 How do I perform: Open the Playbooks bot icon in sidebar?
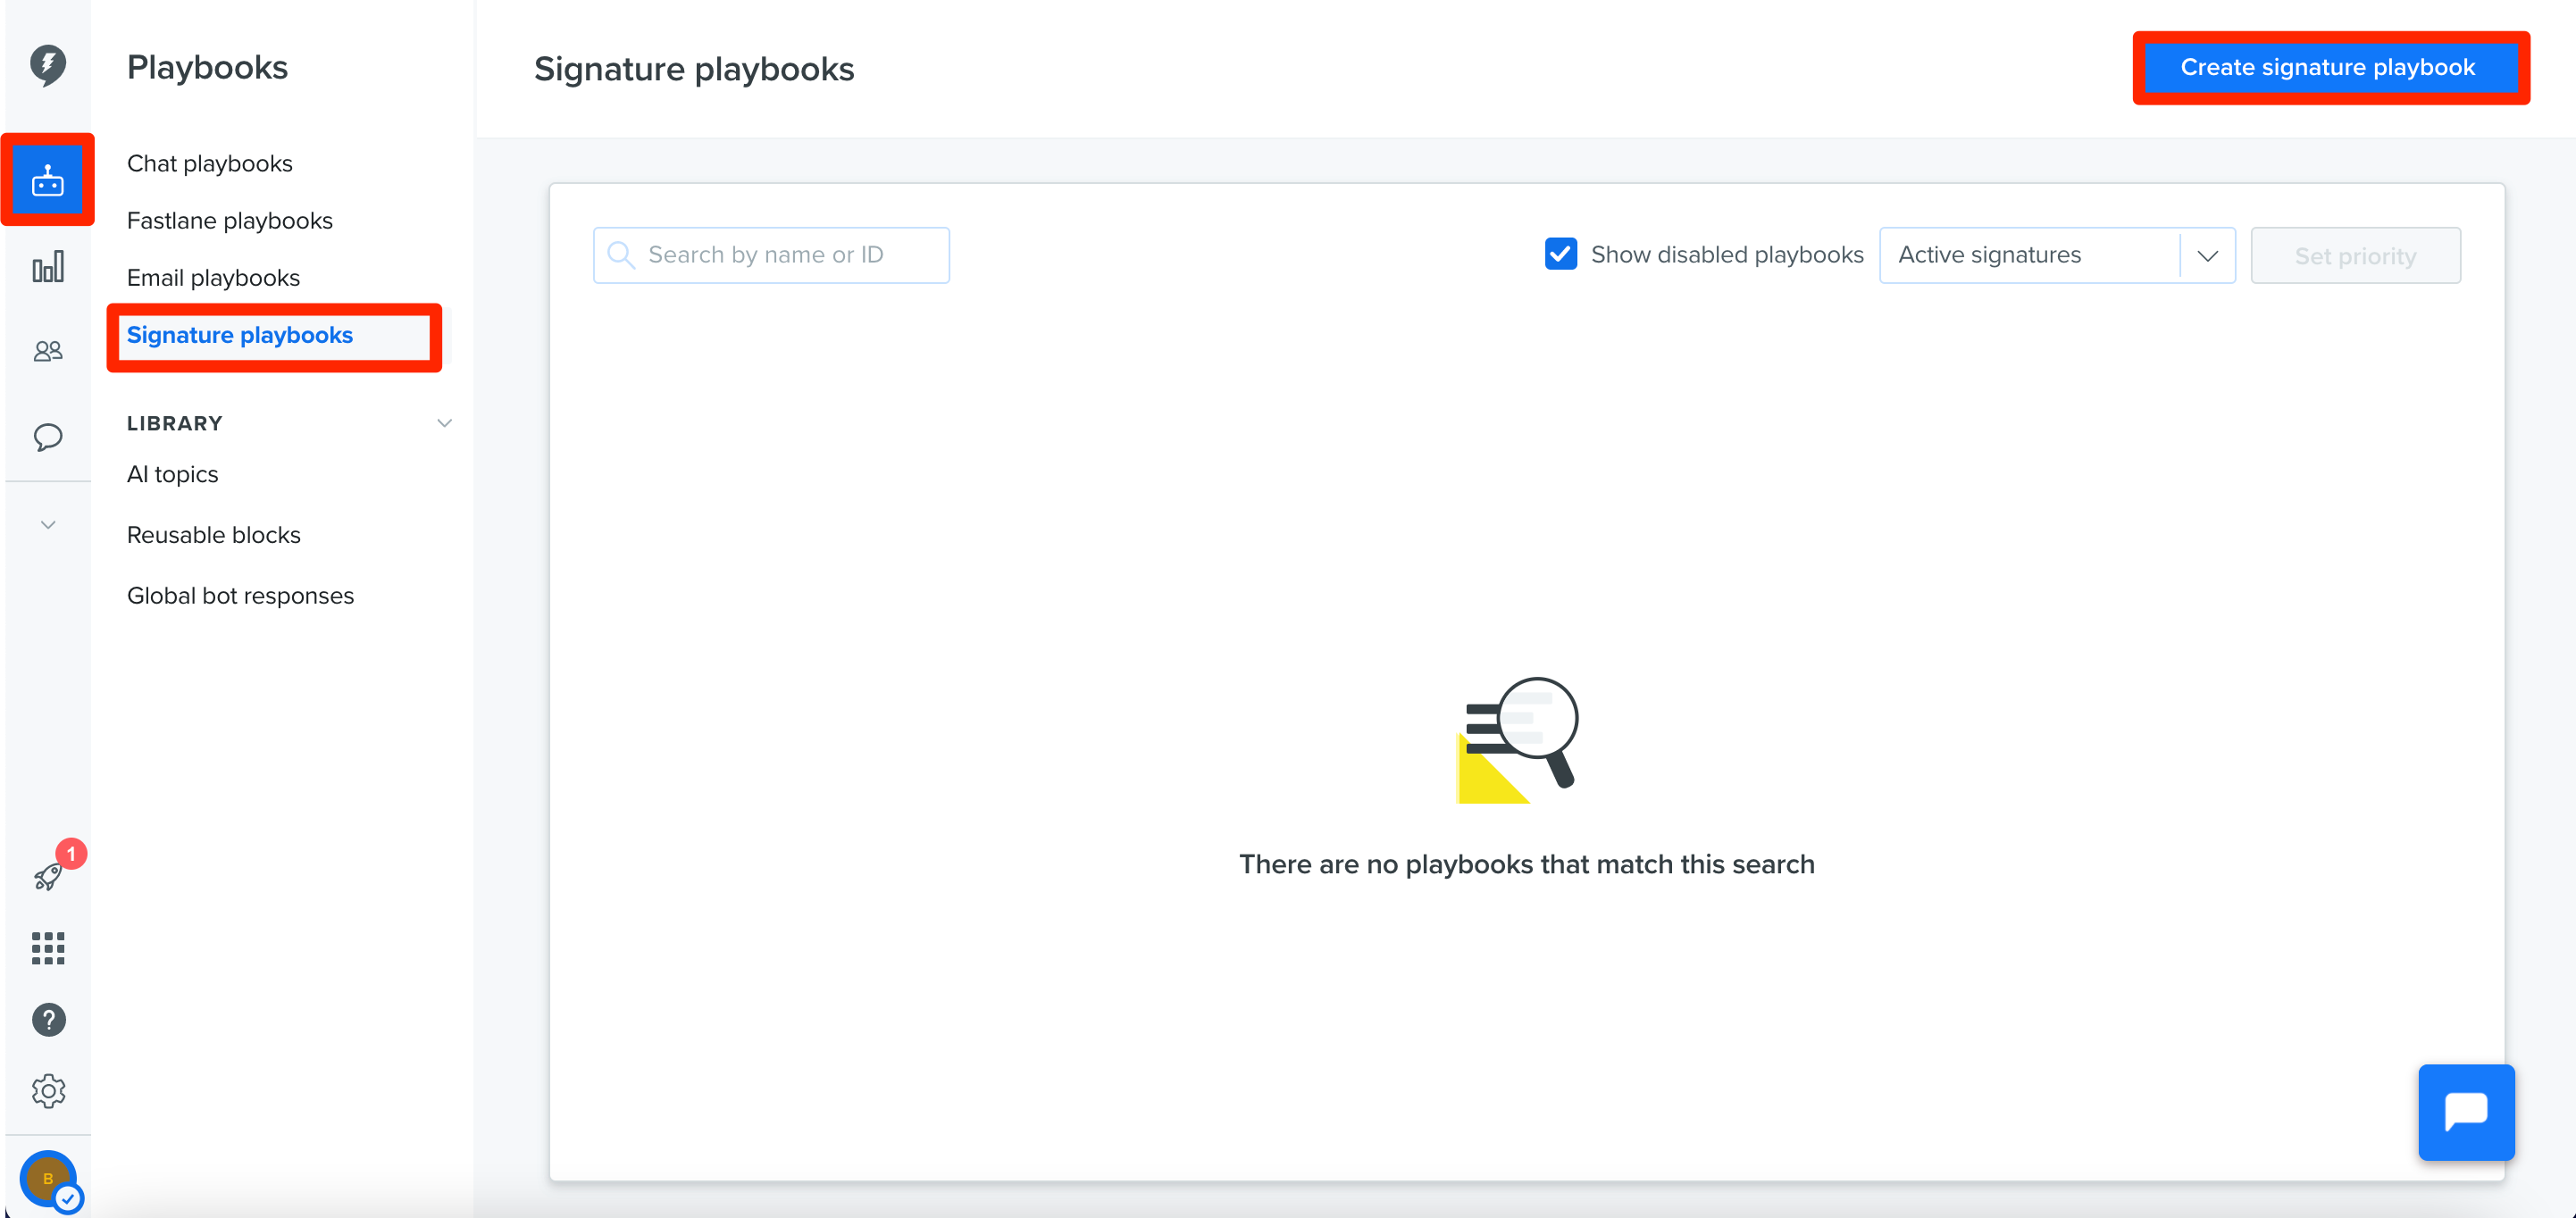tap(48, 181)
